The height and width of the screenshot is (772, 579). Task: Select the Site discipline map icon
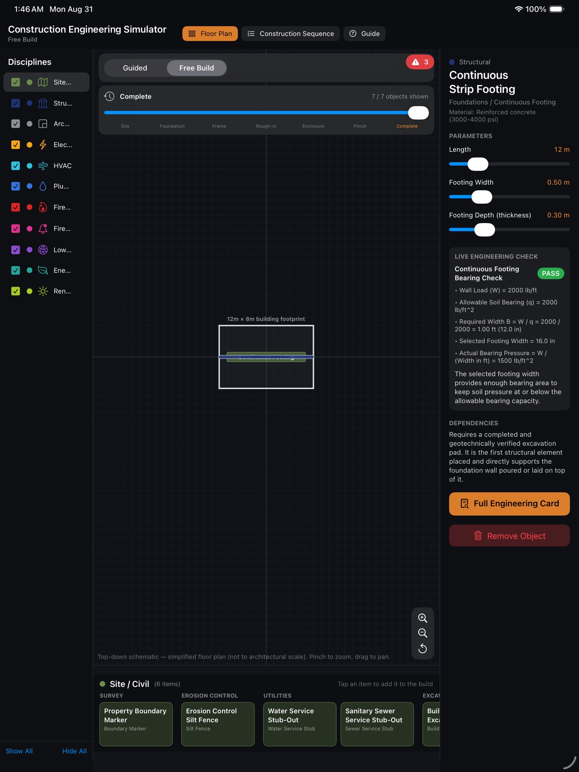(43, 82)
